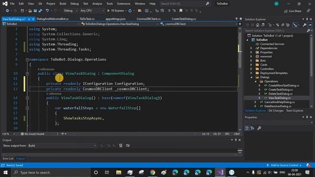This screenshot has width=315, height=177.
Task: Open the Build menu
Action: click(x=63, y=3)
